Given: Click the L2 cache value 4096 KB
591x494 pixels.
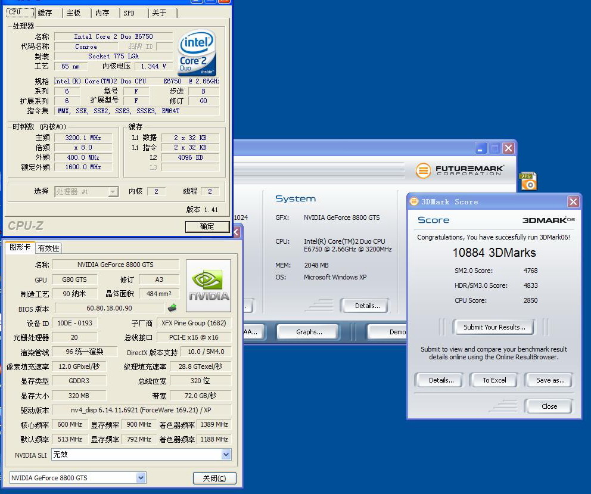Looking at the screenshot, I should (x=190, y=157).
